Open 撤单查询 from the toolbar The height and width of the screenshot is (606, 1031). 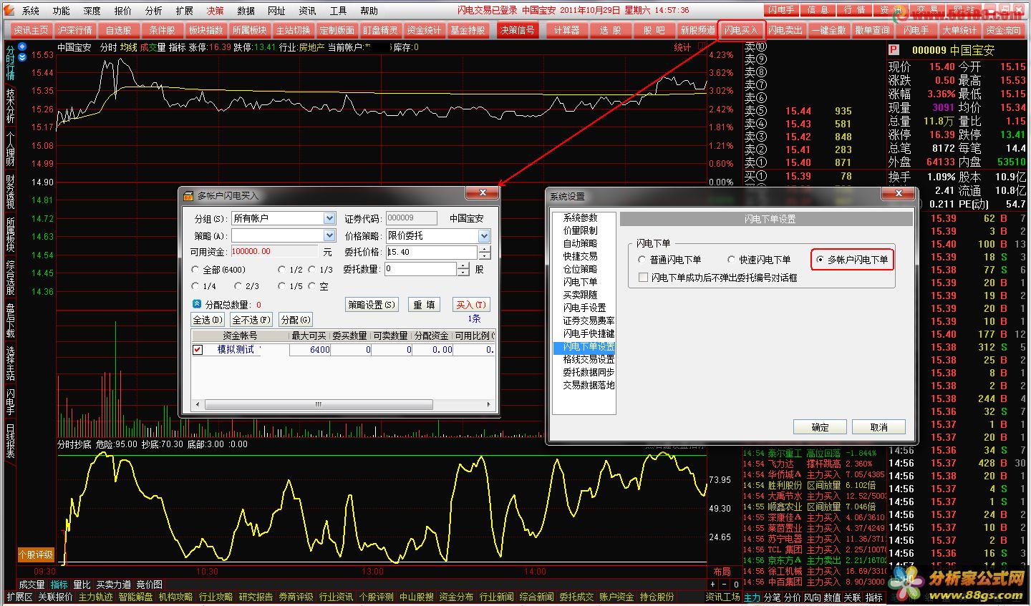click(x=873, y=30)
